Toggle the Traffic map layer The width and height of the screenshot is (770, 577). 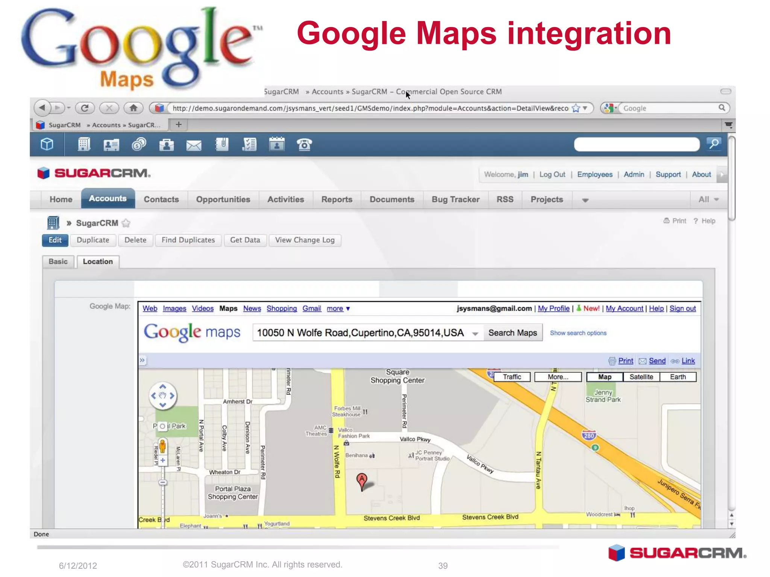512,377
